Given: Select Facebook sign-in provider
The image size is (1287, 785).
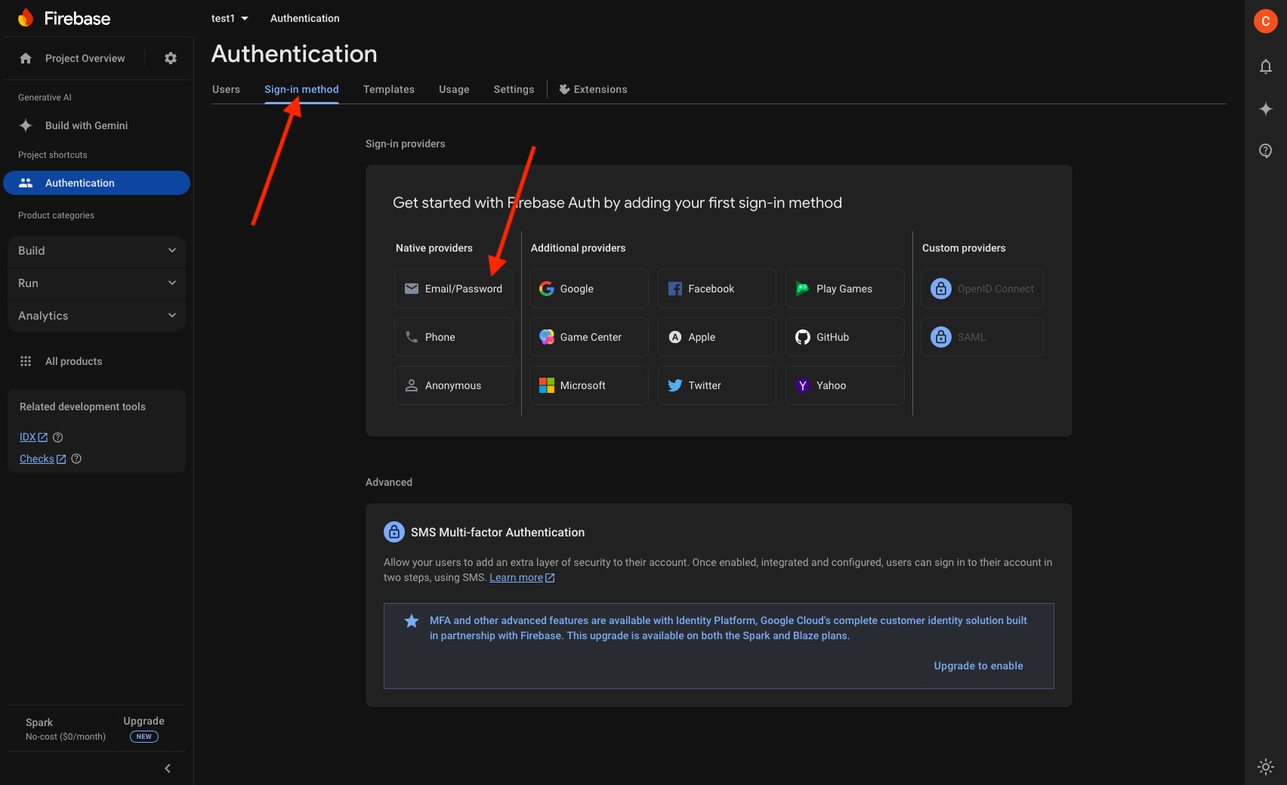Looking at the screenshot, I should 717,289.
